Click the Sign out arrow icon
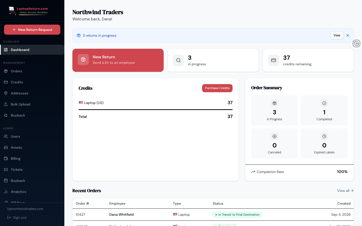This screenshot has width=362, height=226. (x=9, y=217)
